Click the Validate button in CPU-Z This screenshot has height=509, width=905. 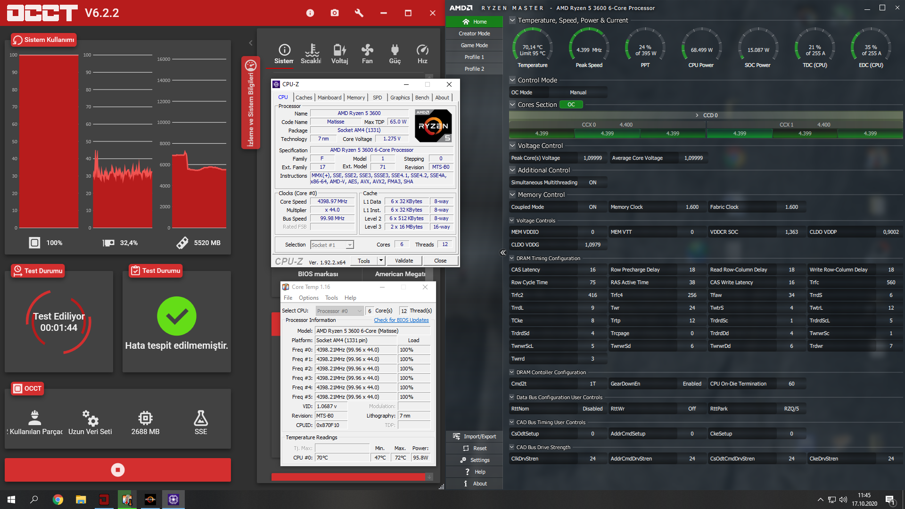404,261
